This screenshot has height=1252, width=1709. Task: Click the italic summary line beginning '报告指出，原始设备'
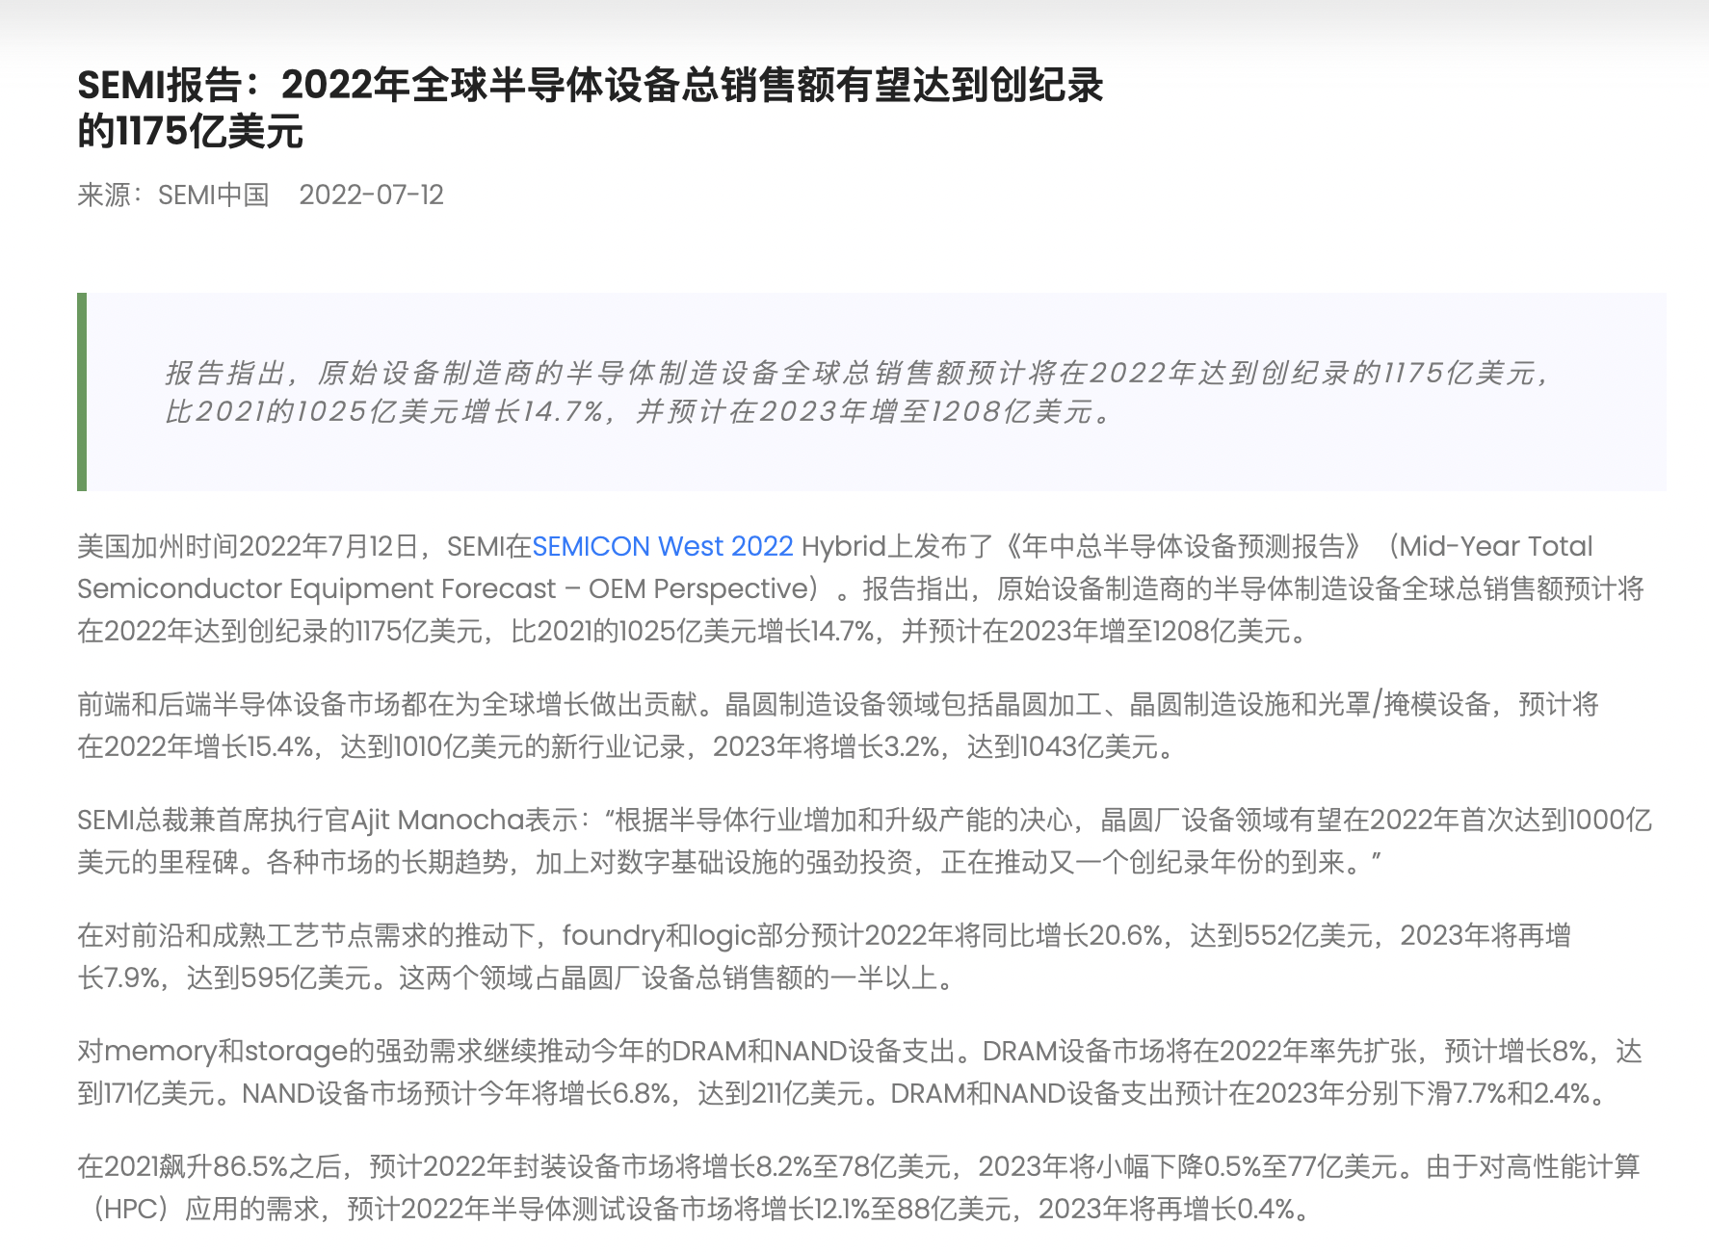point(857,373)
